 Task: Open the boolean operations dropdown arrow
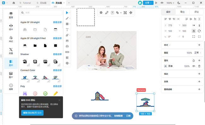point(121,13)
